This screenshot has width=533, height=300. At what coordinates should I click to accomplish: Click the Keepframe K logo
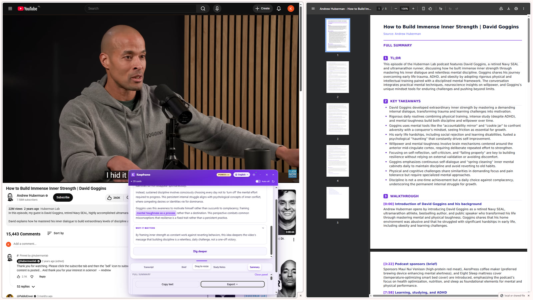coord(133,175)
